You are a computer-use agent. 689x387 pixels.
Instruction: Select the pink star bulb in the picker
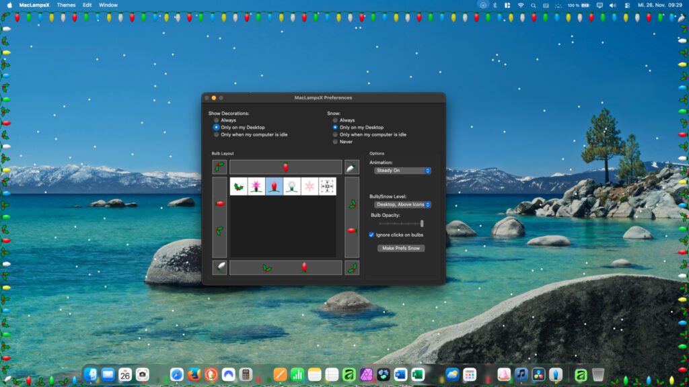click(256, 185)
